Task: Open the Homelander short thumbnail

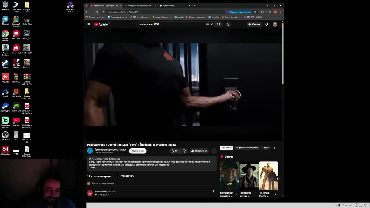Action: click(x=230, y=176)
